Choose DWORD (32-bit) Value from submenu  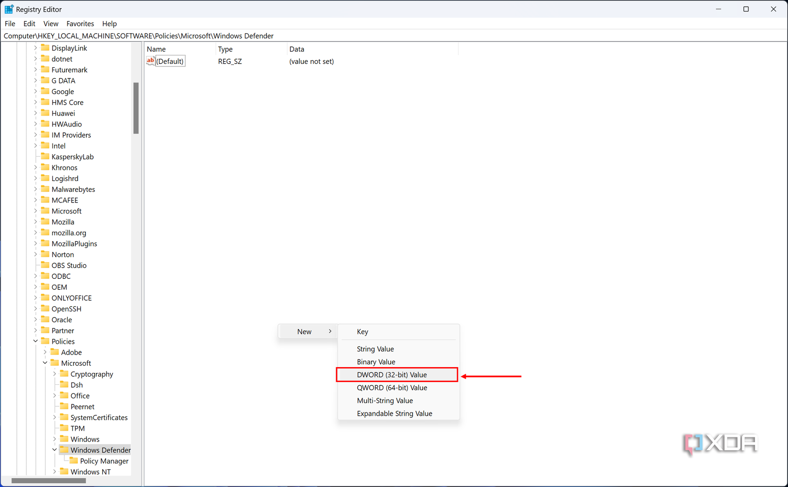click(397, 375)
